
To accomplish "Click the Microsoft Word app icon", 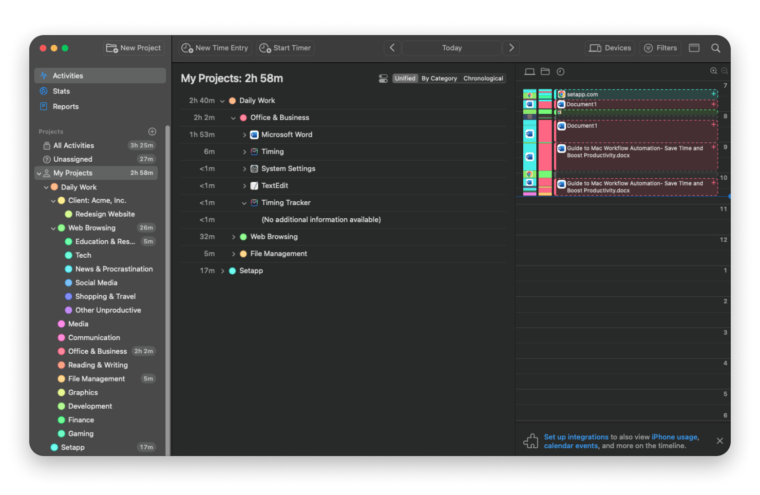I will (254, 134).
